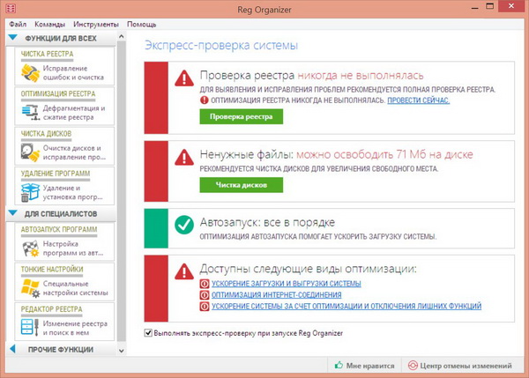Click the Мне нравится button
The width and height of the screenshot is (529, 378).
[x=364, y=365]
